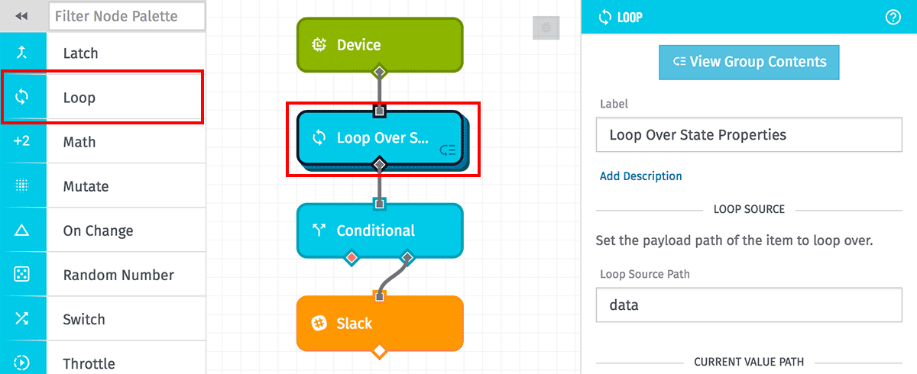Image resolution: width=917 pixels, height=374 pixels.
Task: Focus the Filter Node Palette field
Action: [x=127, y=16]
